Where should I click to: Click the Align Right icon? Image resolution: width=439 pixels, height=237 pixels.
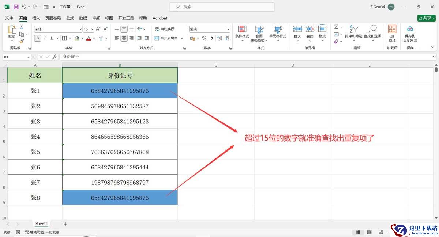131,38
